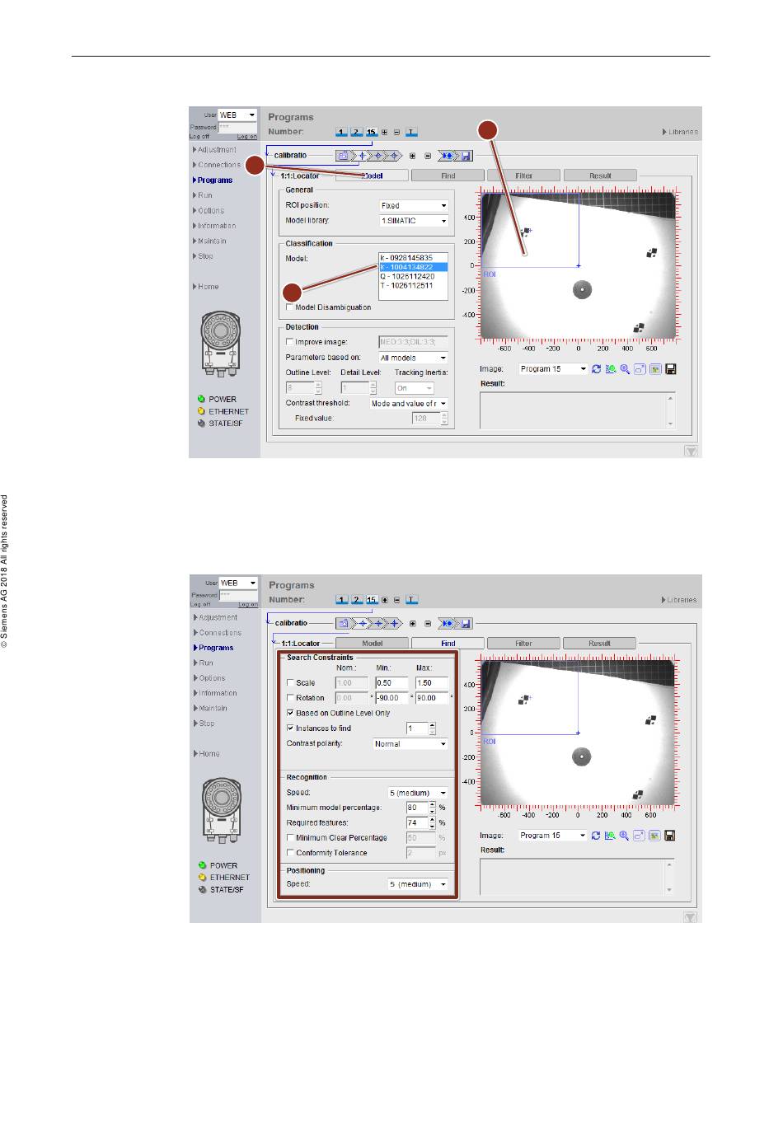The width and height of the screenshot is (783, 1143).
Task: Switch to the Filter tab in upper screenshot
Action: (x=524, y=176)
